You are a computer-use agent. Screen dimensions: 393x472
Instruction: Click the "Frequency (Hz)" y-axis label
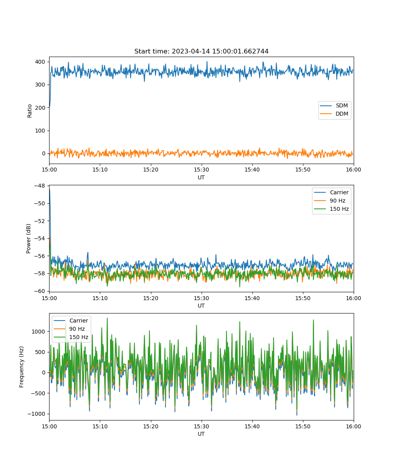tap(22, 367)
